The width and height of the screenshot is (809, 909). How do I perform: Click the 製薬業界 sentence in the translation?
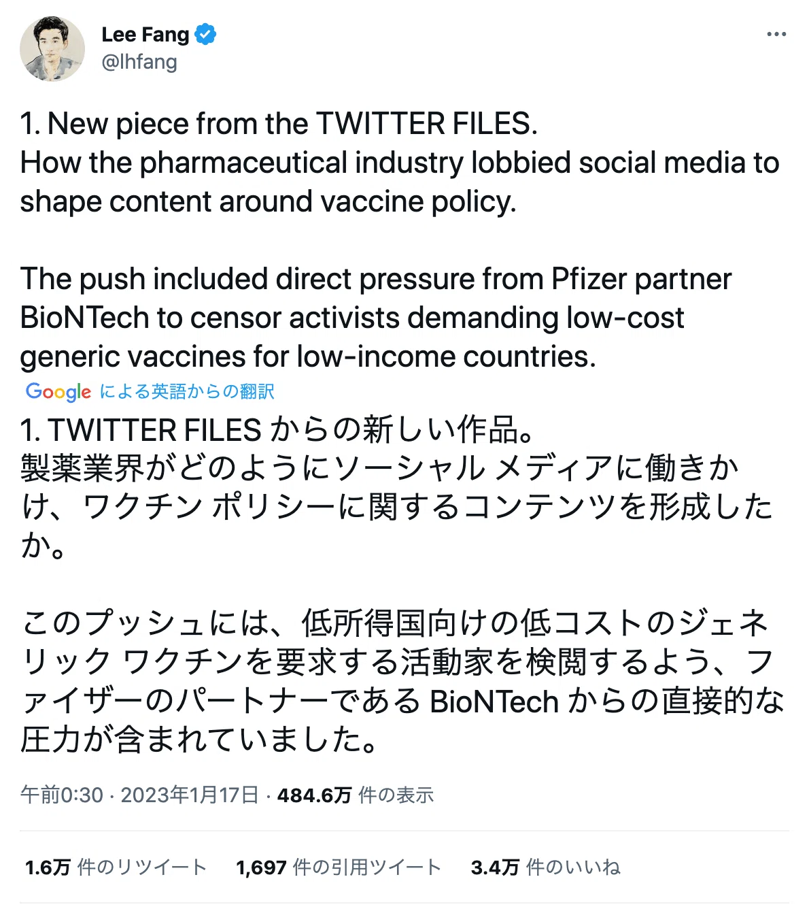[x=397, y=507]
